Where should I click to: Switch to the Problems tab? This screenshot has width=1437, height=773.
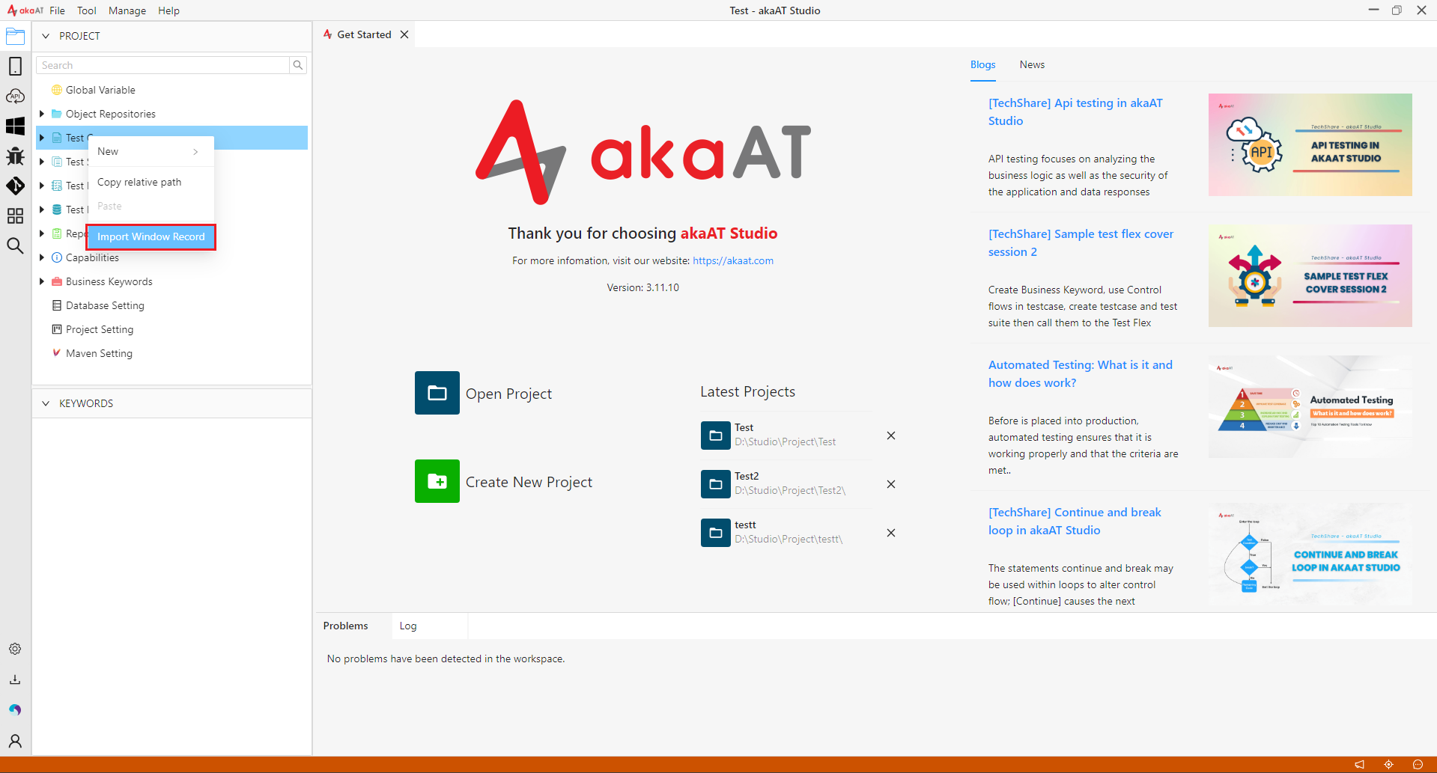point(346,626)
